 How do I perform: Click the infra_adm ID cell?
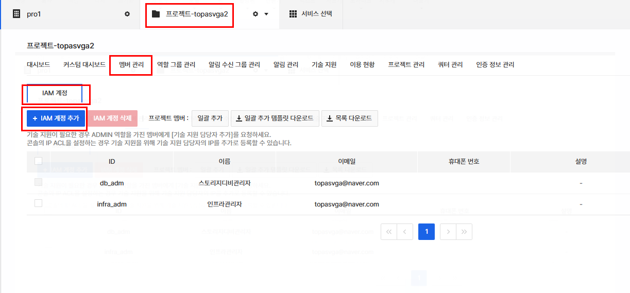(x=112, y=204)
